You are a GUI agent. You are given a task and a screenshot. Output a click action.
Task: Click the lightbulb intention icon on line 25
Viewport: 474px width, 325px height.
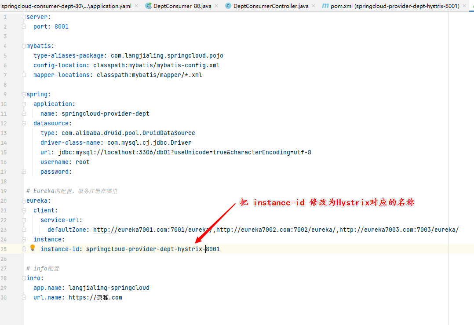pos(32,248)
